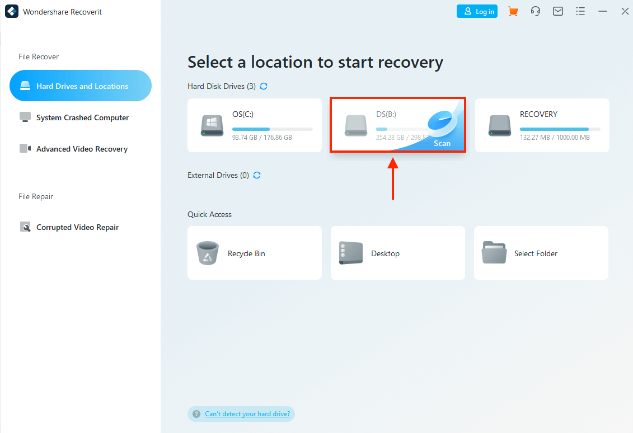Click the 132.27 MB / 1000.00 MB text

(555, 138)
